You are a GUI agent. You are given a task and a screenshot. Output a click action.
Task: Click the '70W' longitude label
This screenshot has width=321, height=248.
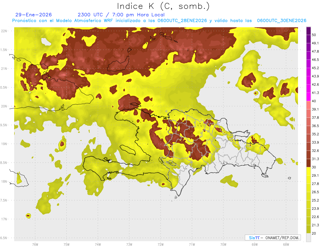tap(223, 245)
